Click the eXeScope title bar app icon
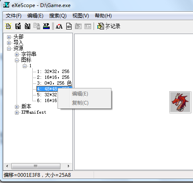 [x=6, y=5]
